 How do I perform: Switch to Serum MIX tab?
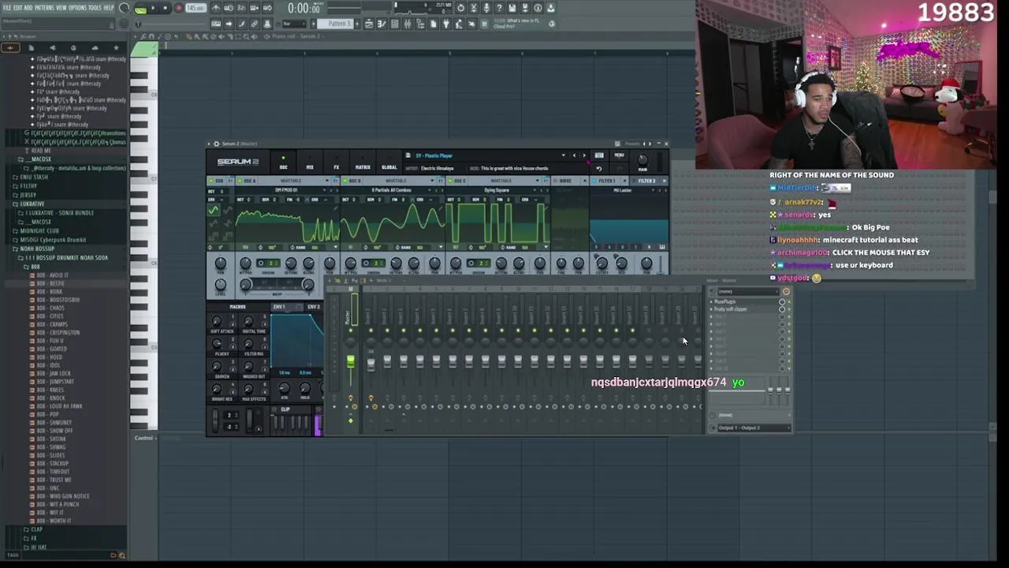click(310, 164)
